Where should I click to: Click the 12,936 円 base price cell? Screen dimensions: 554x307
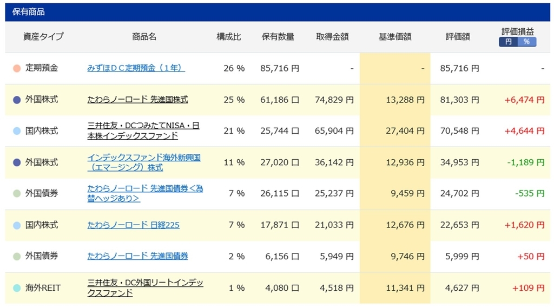[x=405, y=162]
